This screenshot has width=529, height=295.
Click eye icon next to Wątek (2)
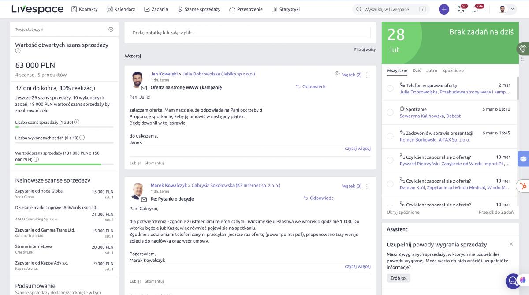[x=337, y=74]
